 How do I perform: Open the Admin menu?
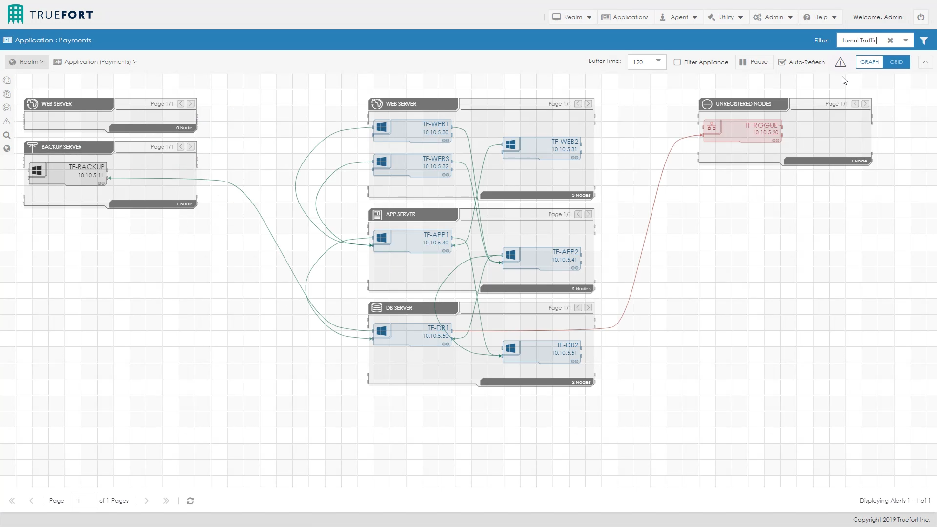click(x=773, y=17)
